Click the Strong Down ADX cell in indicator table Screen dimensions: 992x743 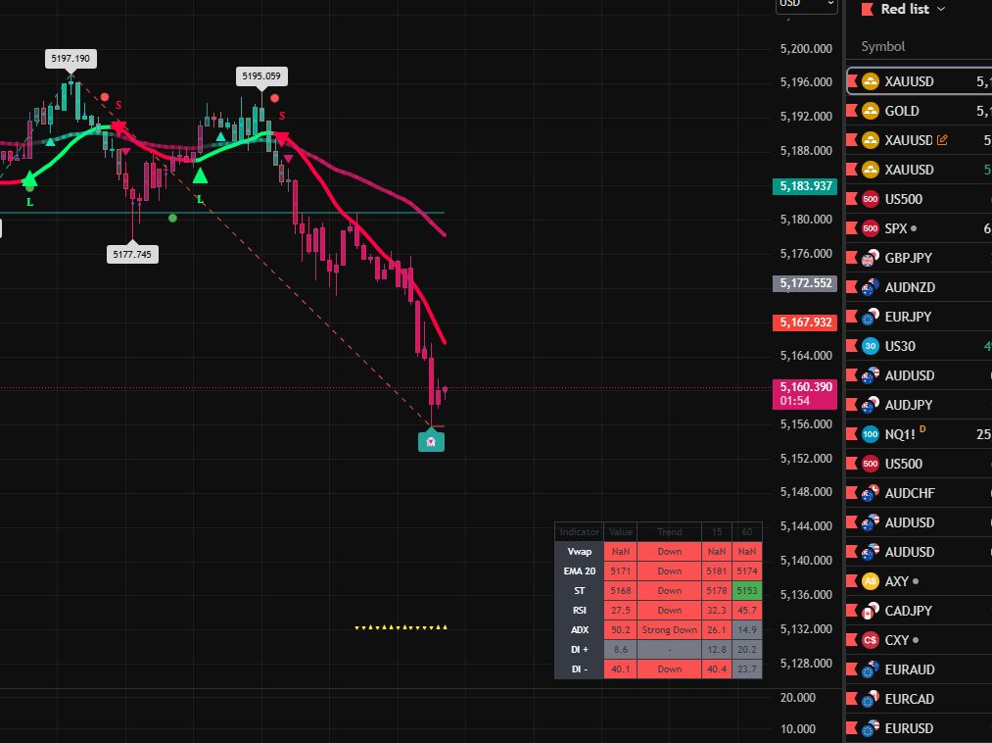[x=669, y=629]
